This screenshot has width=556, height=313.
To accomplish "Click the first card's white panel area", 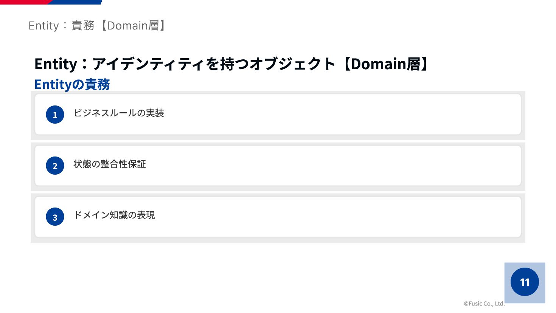I will coord(278,115).
